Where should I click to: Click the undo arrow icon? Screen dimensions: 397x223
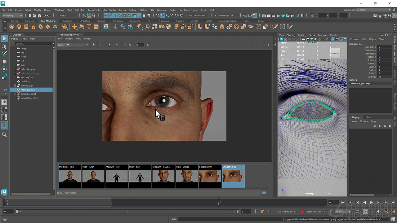(x=44, y=15)
